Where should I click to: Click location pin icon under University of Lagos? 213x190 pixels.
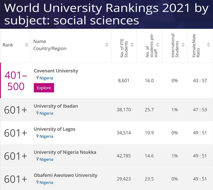tap(37, 136)
